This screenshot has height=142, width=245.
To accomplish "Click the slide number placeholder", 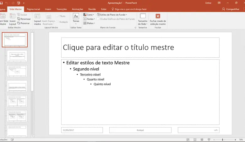I will [199, 130].
